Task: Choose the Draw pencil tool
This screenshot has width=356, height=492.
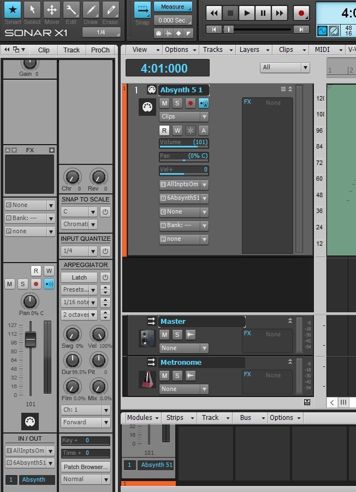Action: (x=91, y=10)
